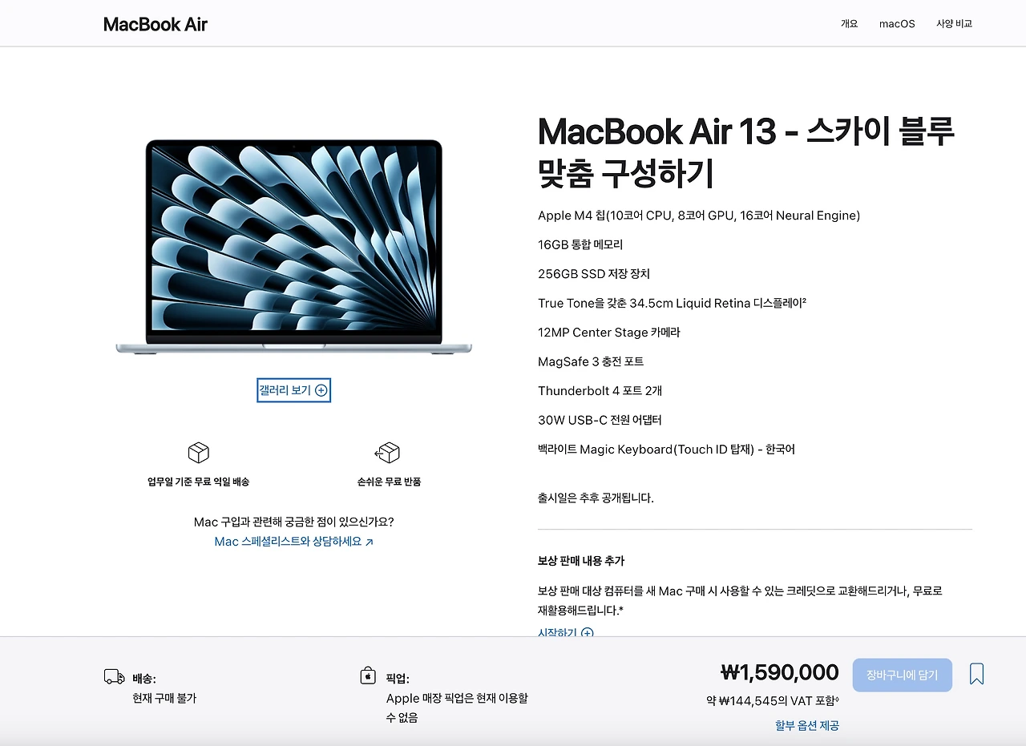Open the 개요 tab
The width and height of the screenshot is (1026, 746).
849,23
